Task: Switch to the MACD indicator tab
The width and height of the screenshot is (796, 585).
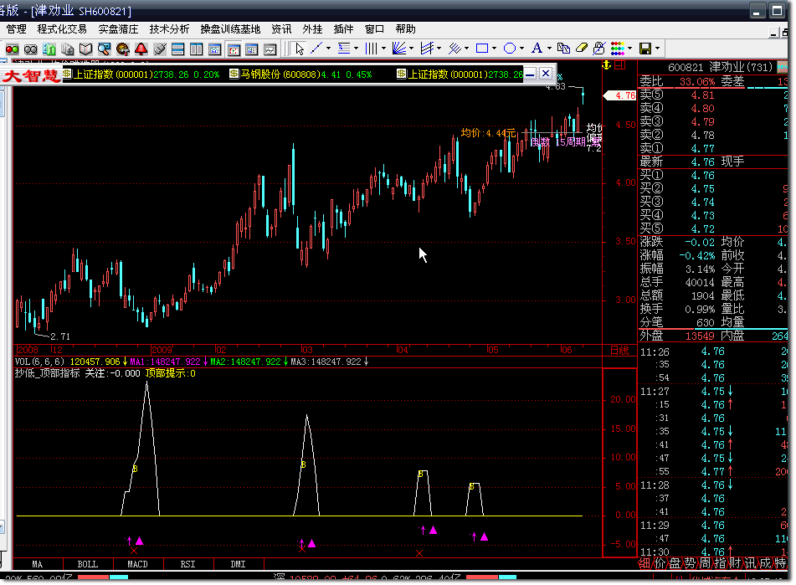Action: click(x=137, y=564)
